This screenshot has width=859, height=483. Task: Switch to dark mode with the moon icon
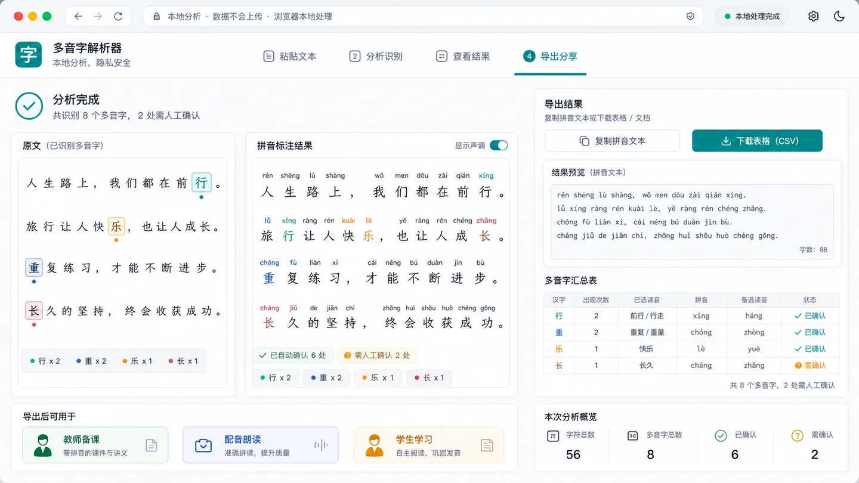tap(839, 17)
